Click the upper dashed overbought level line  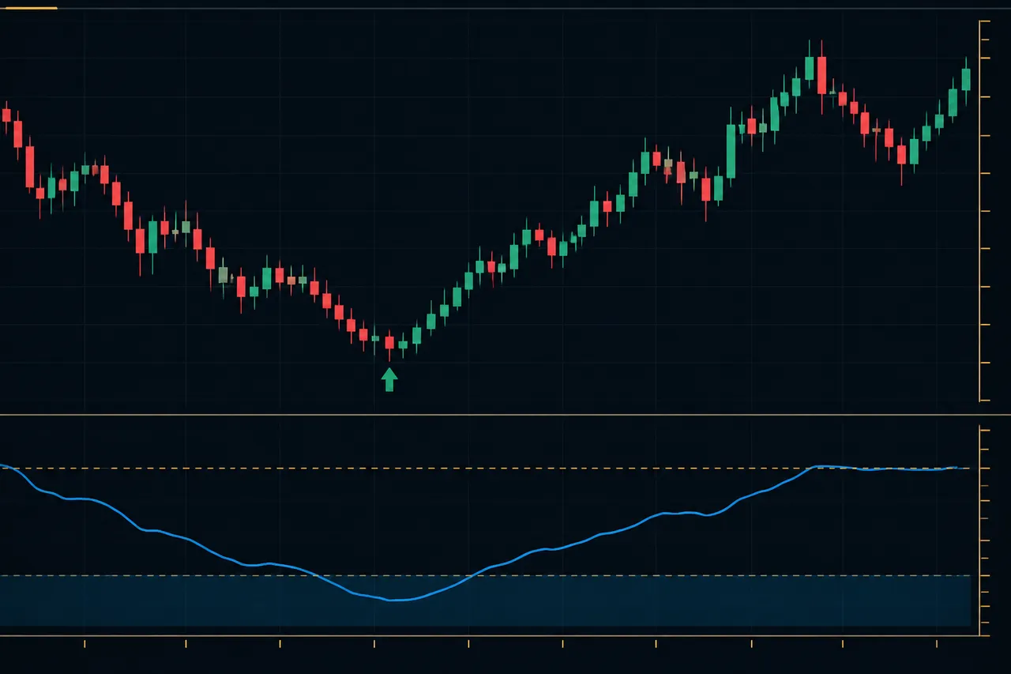[x=486, y=469]
